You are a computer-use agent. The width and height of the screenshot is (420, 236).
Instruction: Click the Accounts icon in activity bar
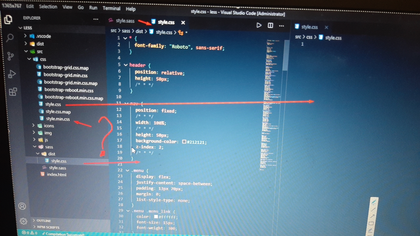point(22,206)
